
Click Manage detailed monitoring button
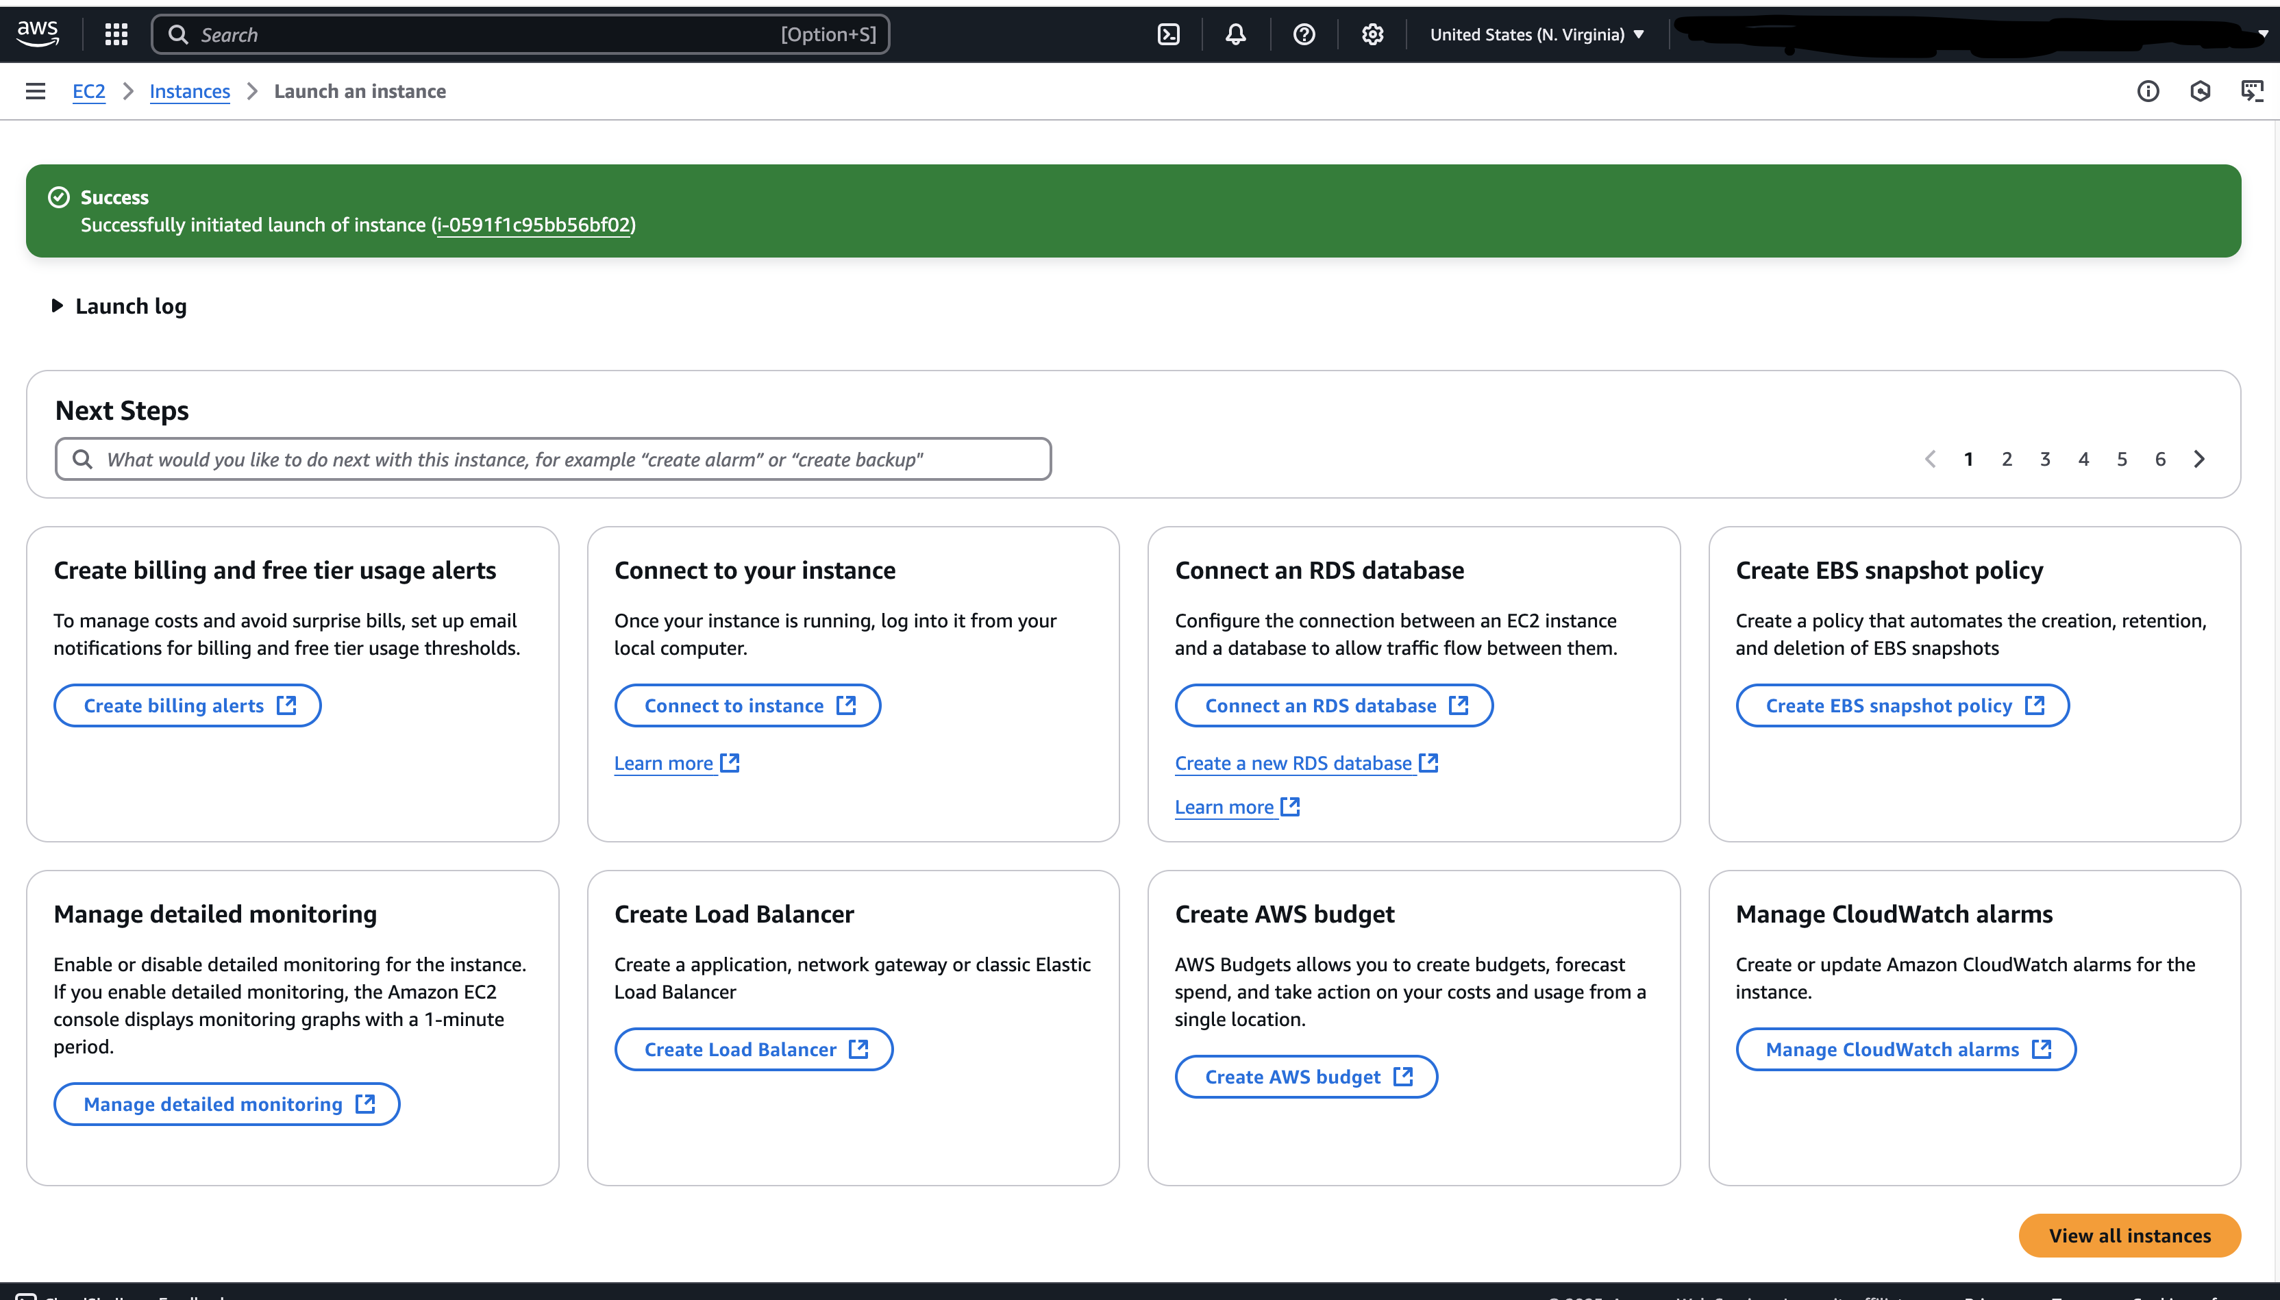[227, 1103]
